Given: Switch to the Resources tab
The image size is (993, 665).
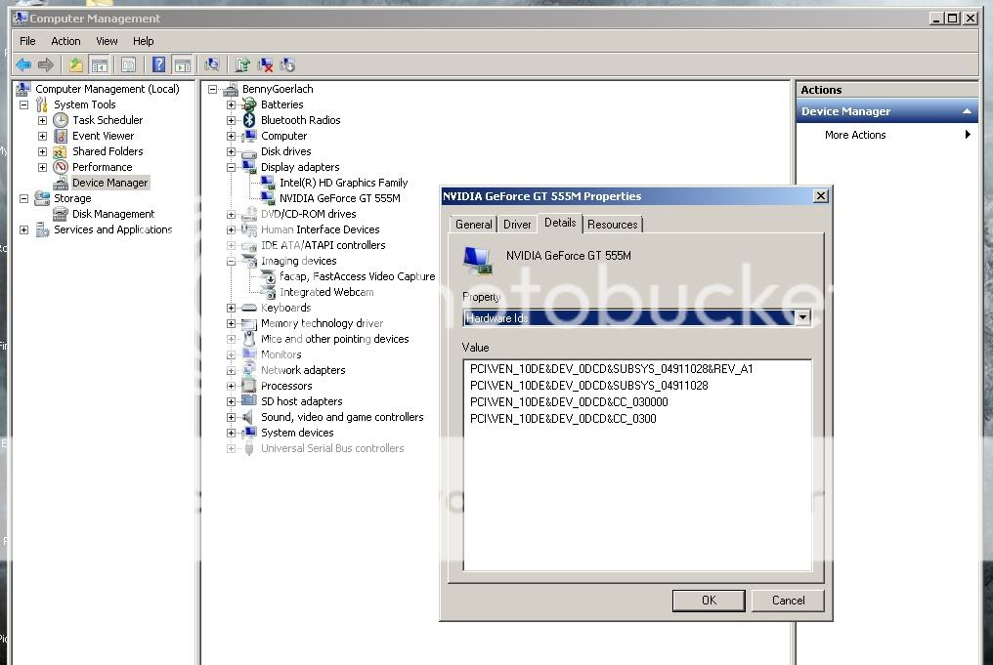Looking at the screenshot, I should pos(613,225).
